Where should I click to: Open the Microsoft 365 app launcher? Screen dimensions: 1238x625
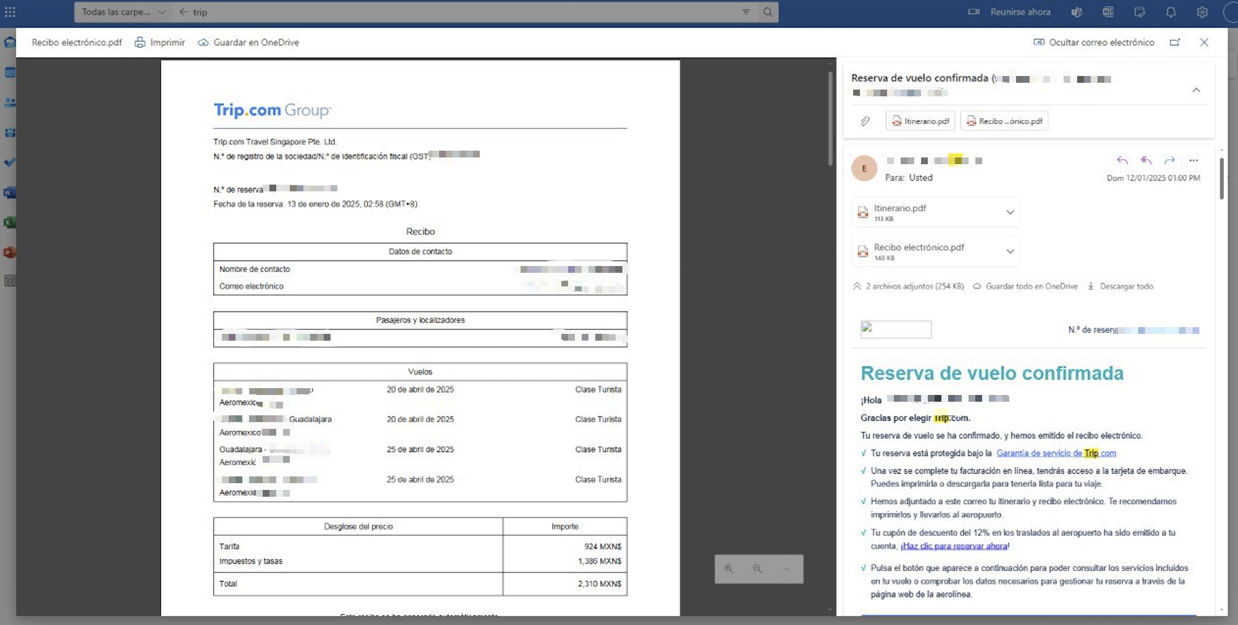click(x=10, y=12)
